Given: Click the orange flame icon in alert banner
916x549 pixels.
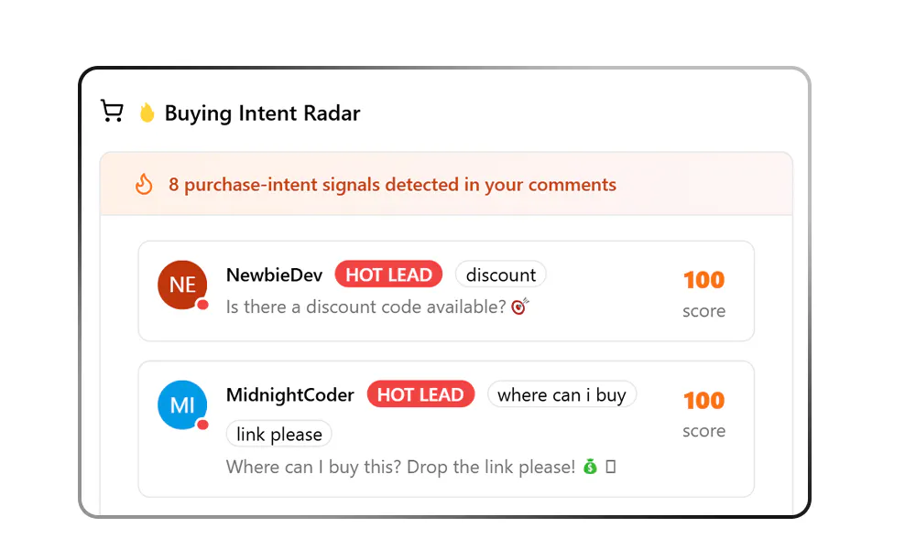Looking at the screenshot, I should click(x=144, y=184).
